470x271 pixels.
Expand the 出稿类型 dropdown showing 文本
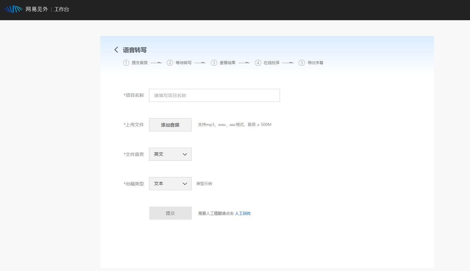click(170, 184)
